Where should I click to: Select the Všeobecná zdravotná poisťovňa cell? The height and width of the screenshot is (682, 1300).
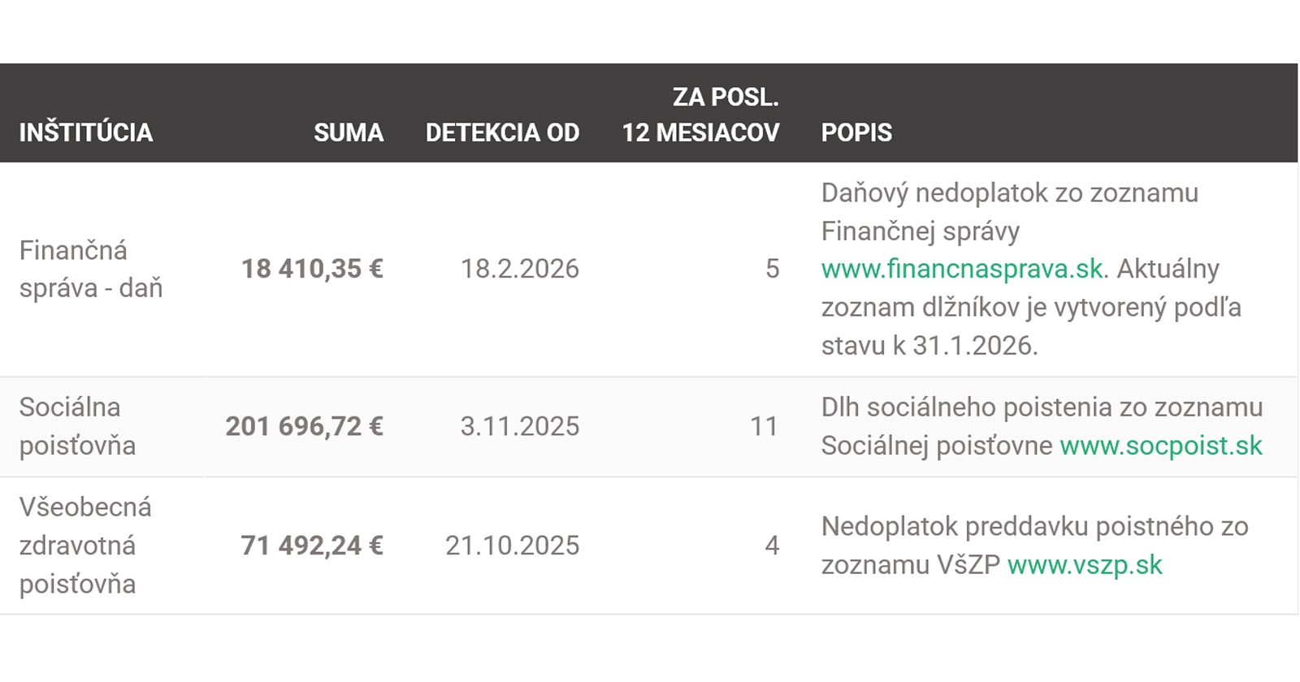85,546
